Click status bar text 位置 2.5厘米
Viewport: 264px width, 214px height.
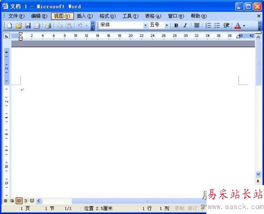[x=98, y=208]
